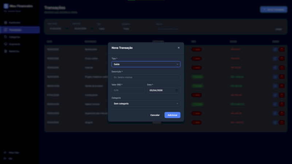
Task: Open Orçamento in the sidebar
Action: point(15,44)
